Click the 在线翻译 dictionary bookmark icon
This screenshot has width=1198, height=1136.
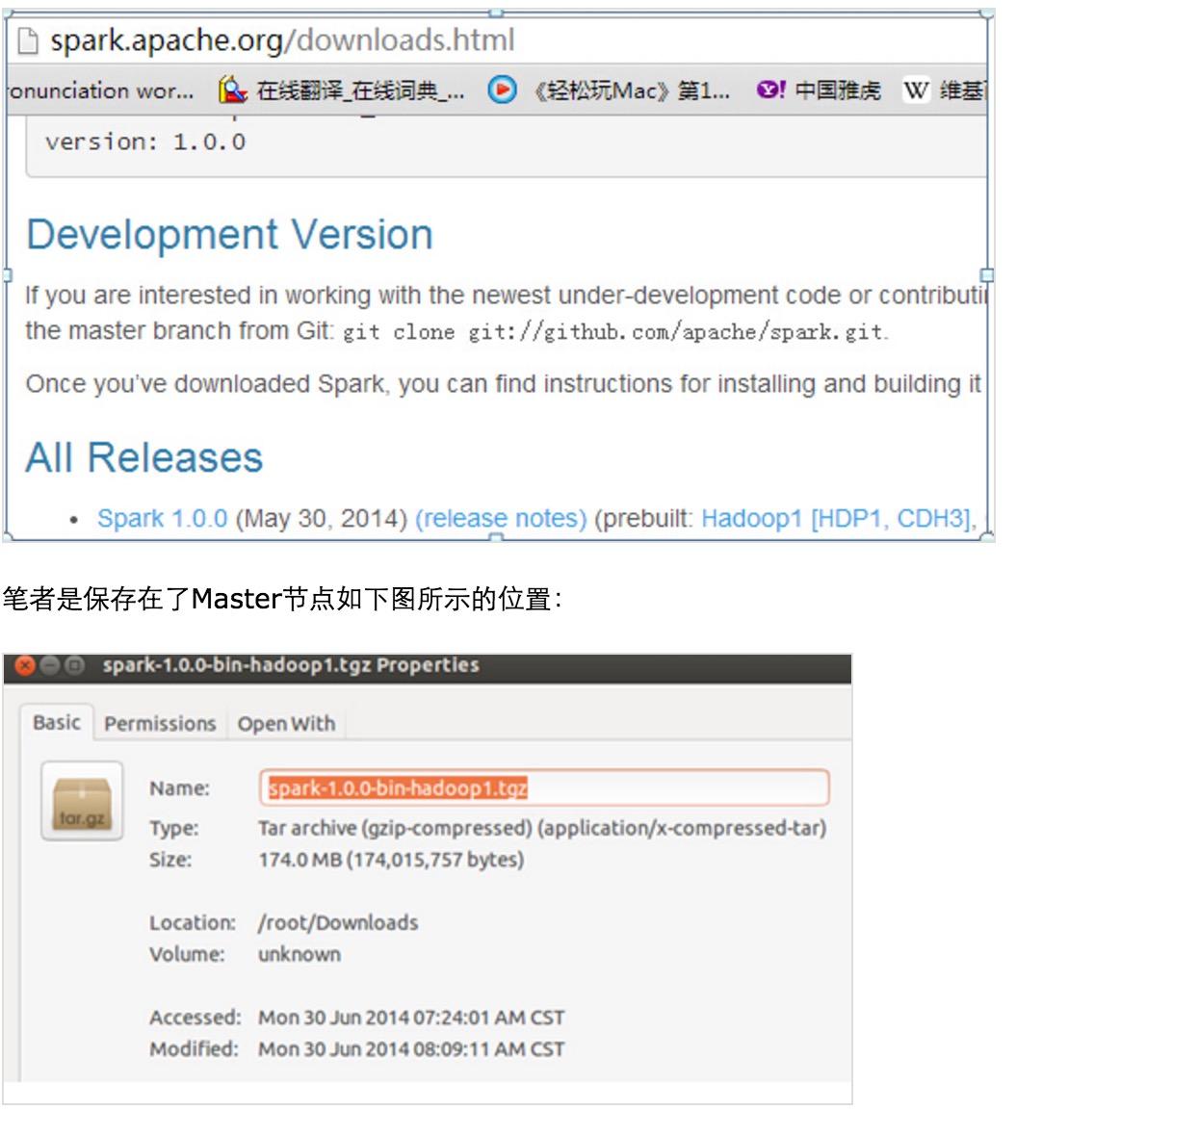[x=231, y=90]
